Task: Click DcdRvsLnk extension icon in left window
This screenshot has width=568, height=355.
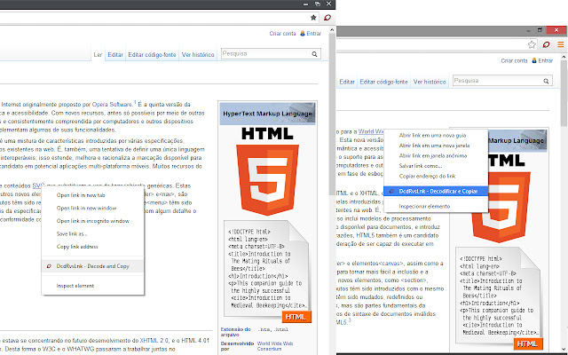Action: coord(327,18)
